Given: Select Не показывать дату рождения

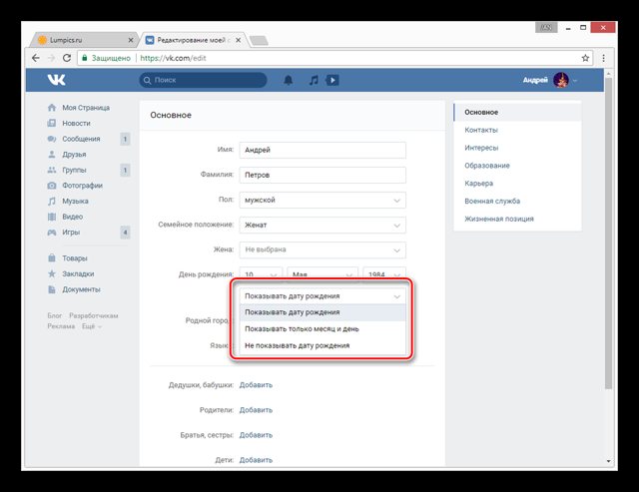Looking at the screenshot, I should [x=322, y=345].
